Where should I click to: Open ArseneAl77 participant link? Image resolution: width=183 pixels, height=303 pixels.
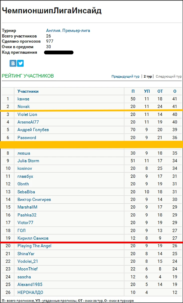pyautogui.click(x=28, y=122)
